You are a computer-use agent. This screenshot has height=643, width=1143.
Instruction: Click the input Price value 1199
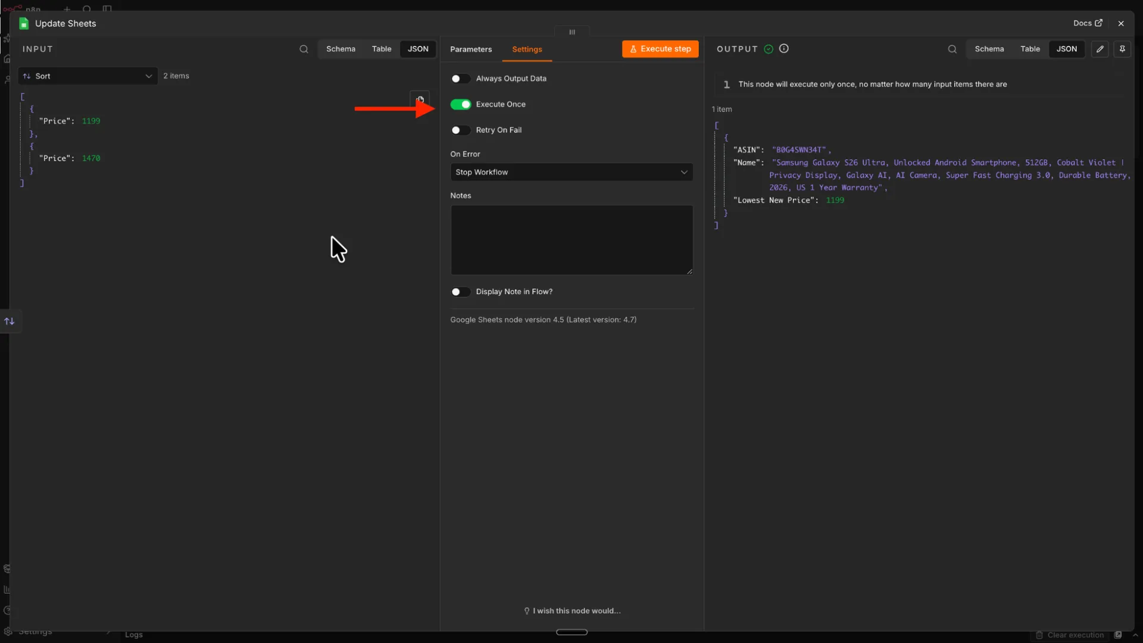pos(91,121)
